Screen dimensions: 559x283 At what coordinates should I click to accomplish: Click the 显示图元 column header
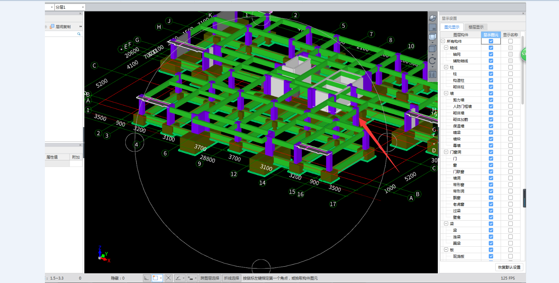tap(491, 35)
